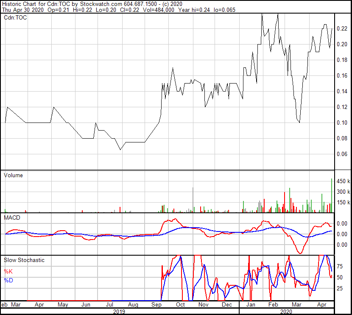This screenshot has width=352, height=315.
Task: Click the 'Year hi=0.24' header value
Action: (194, 10)
